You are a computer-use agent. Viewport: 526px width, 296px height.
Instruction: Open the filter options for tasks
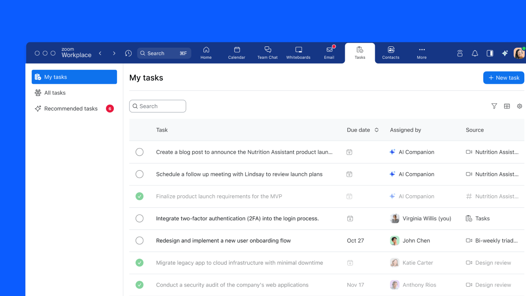coord(494,106)
